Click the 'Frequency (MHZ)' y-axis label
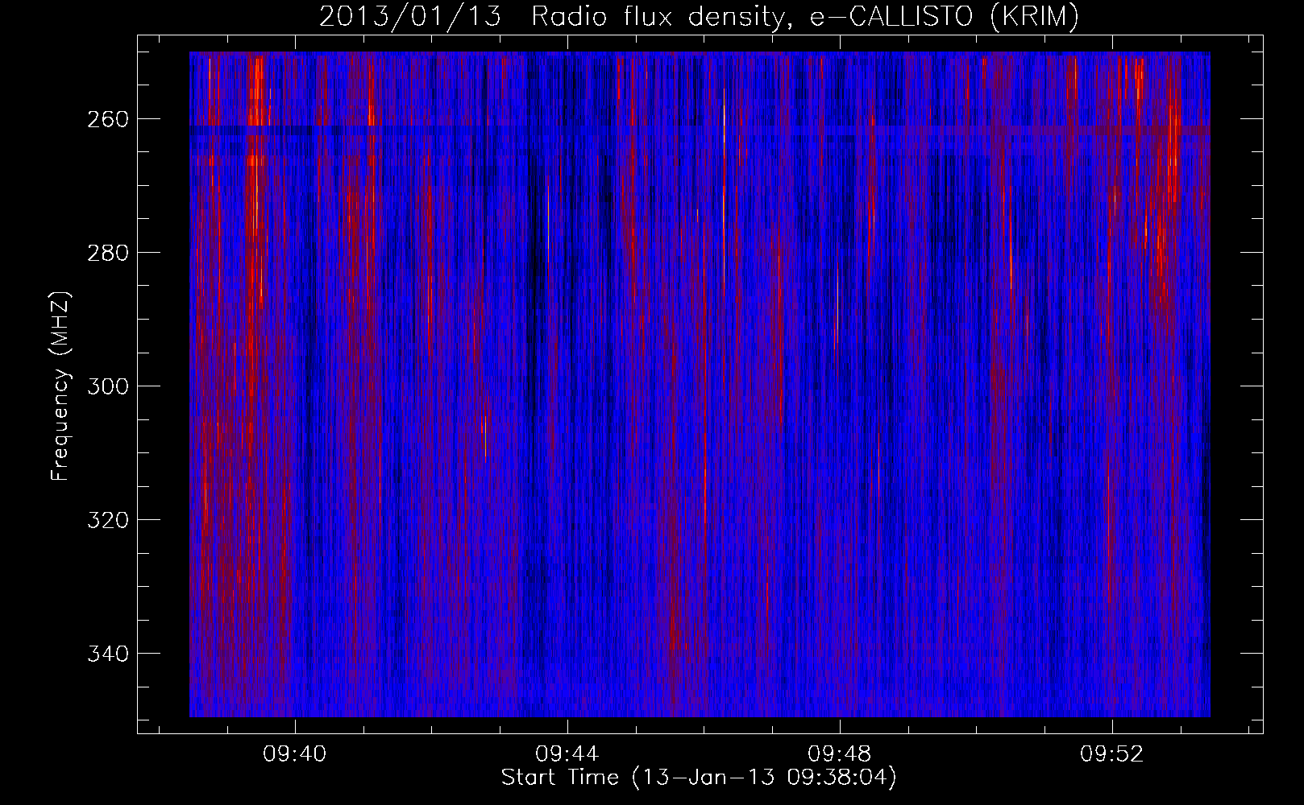Screen dimensions: 1304x805 (60, 386)
